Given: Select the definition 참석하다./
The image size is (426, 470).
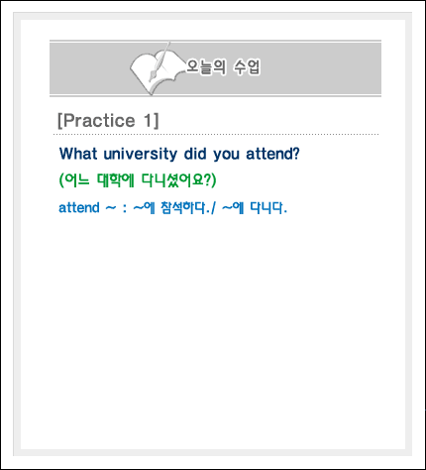Looking at the screenshot, I should (188, 208).
